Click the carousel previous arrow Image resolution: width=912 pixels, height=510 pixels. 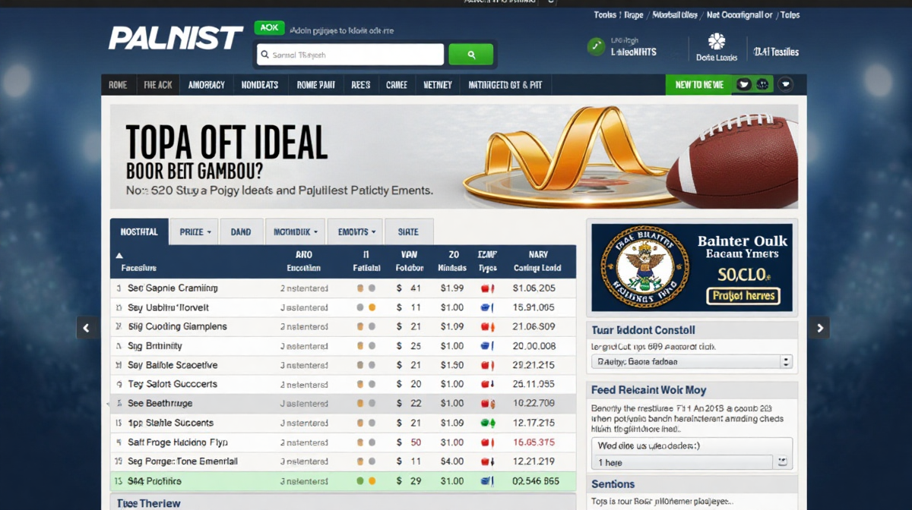(87, 328)
